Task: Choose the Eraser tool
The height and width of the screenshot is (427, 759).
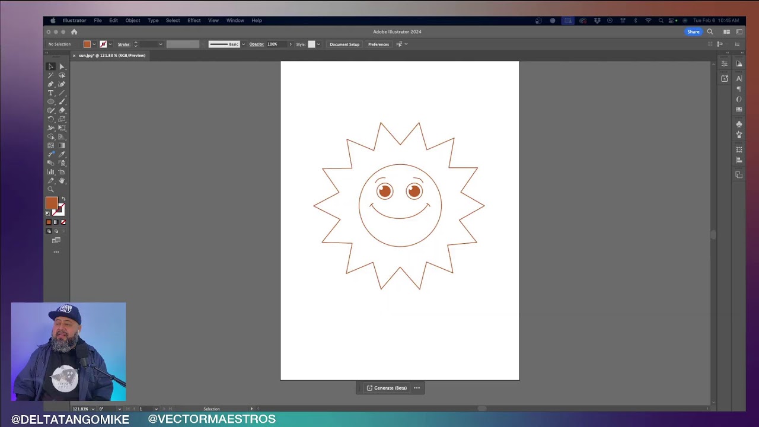Action: [62, 110]
